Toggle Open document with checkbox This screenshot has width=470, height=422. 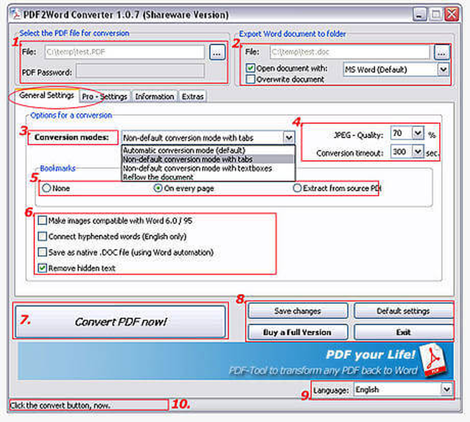pos(250,68)
